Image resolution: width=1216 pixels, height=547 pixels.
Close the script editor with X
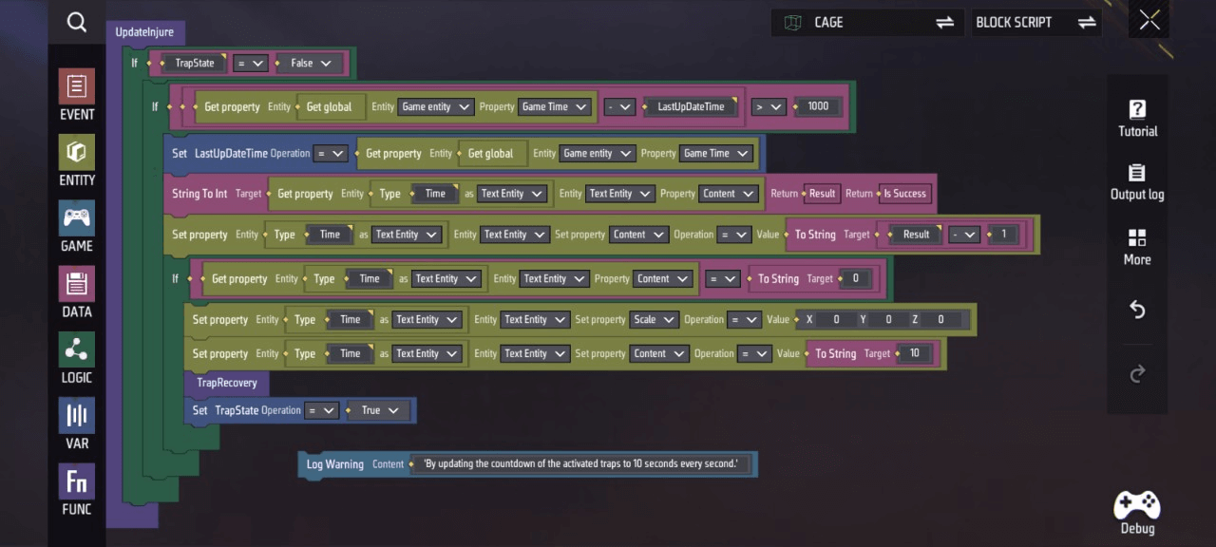coord(1149,22)
